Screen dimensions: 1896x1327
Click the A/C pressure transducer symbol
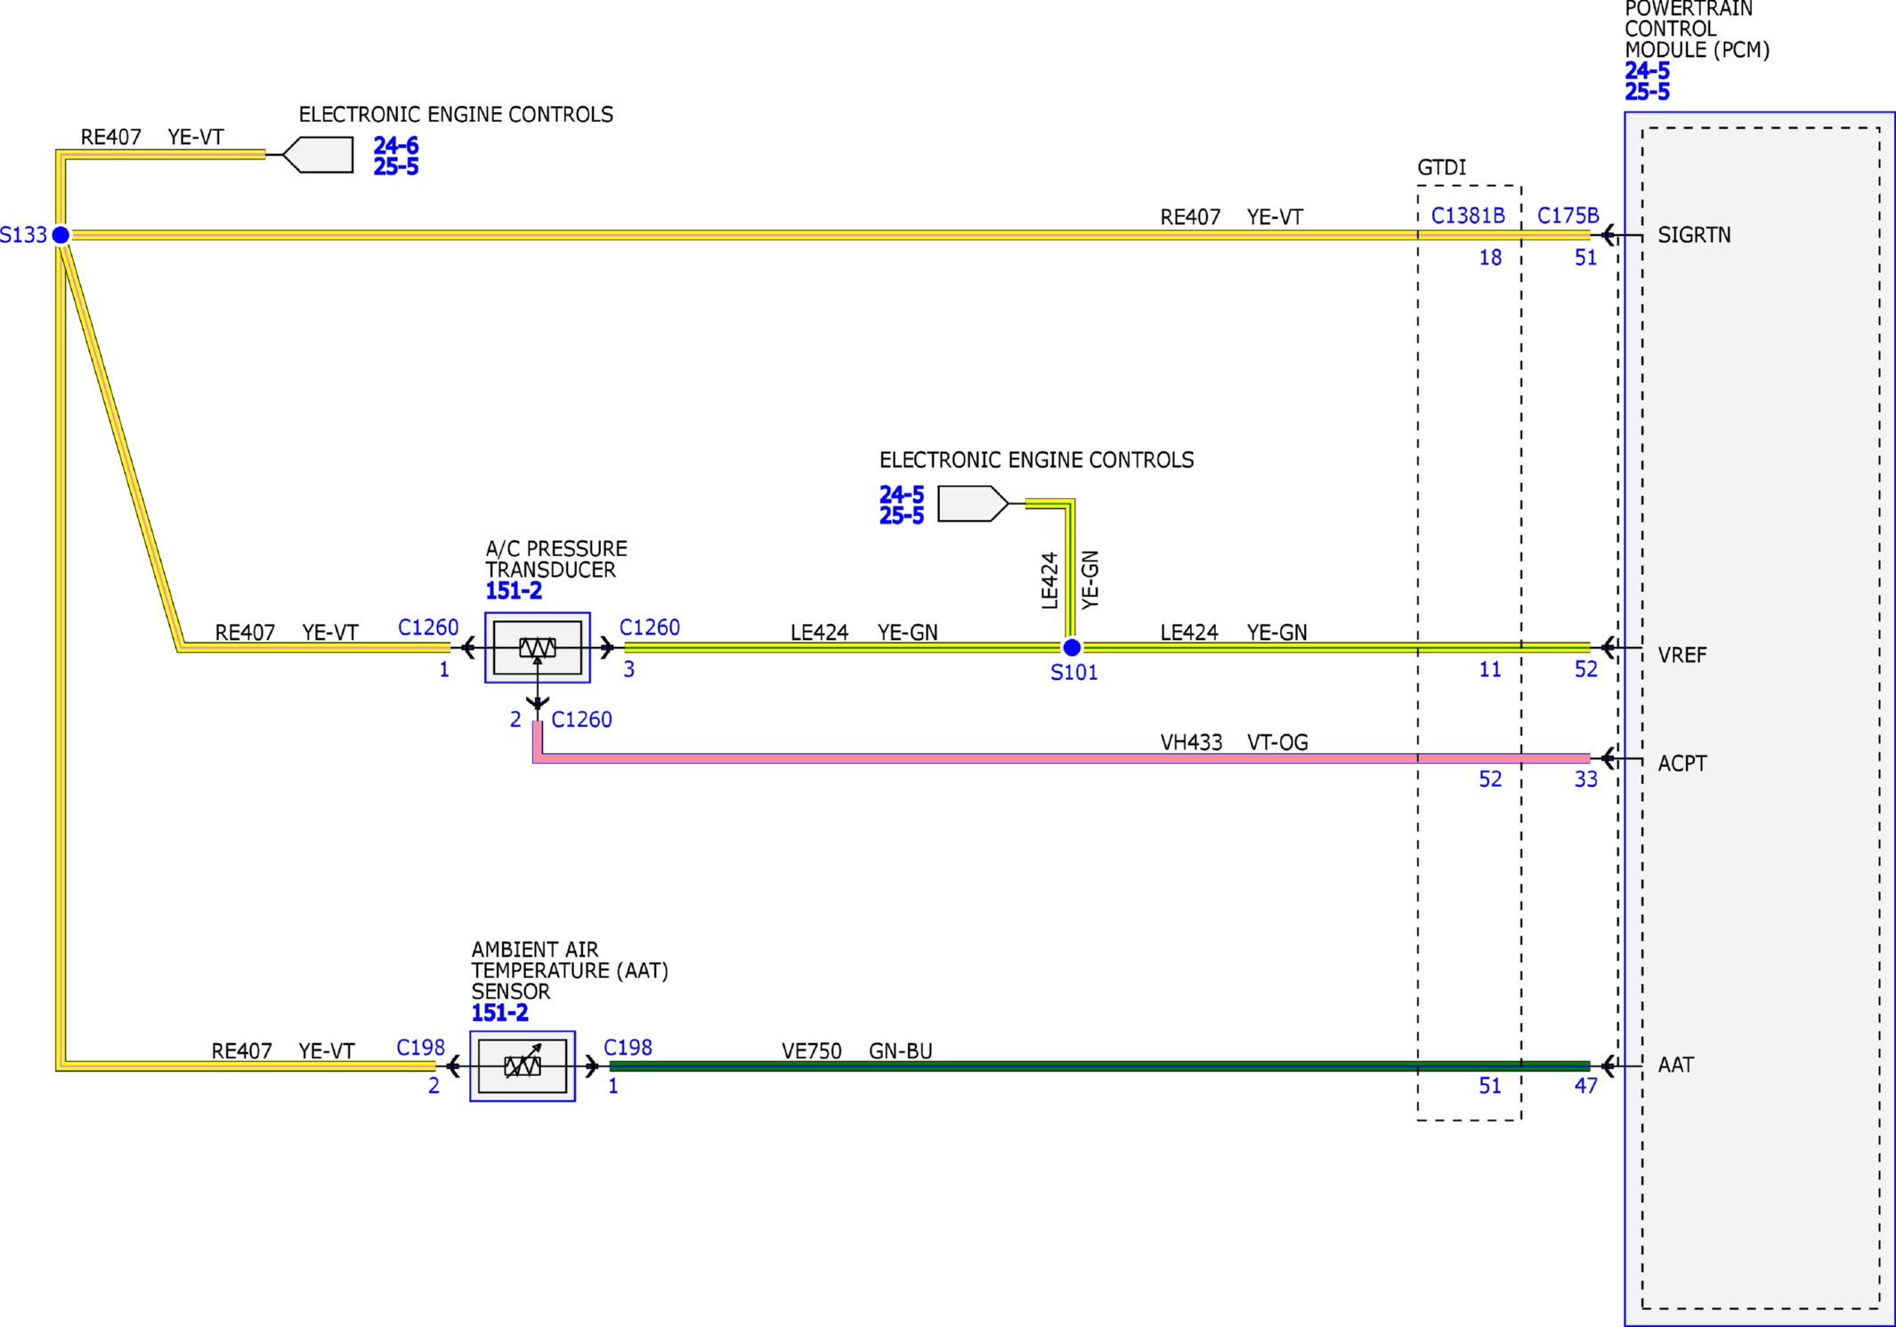click(537, 647)
